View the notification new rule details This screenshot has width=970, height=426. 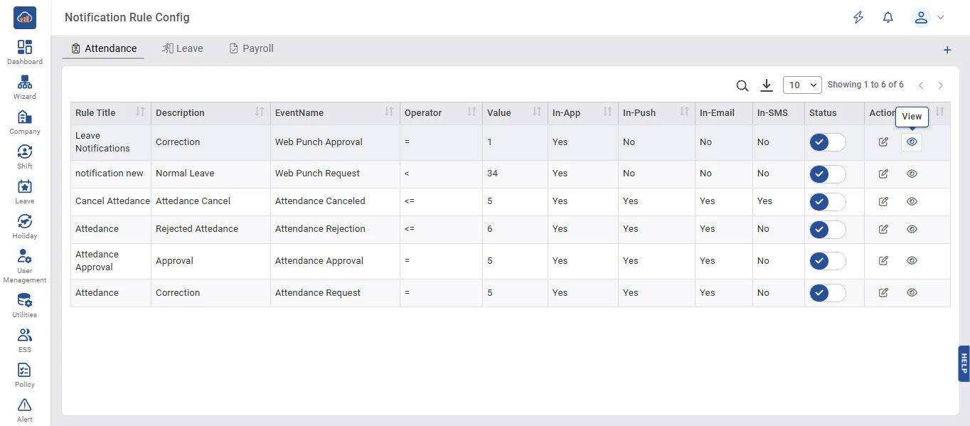pos(912,174)
